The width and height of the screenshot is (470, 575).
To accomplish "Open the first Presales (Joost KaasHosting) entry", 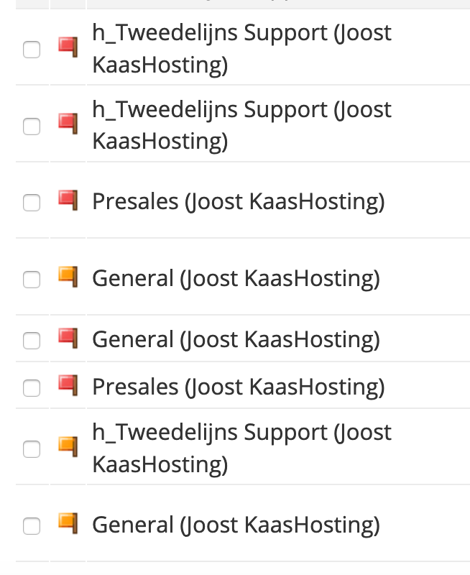I will pos(238,201).
